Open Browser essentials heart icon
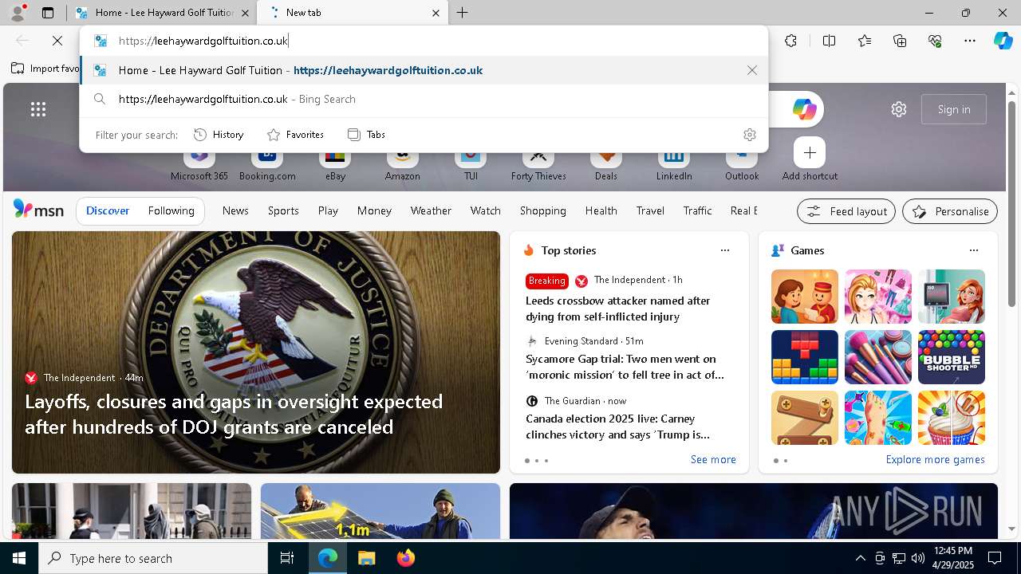This screenshot has height=574, width=1021. coord(935,41)
